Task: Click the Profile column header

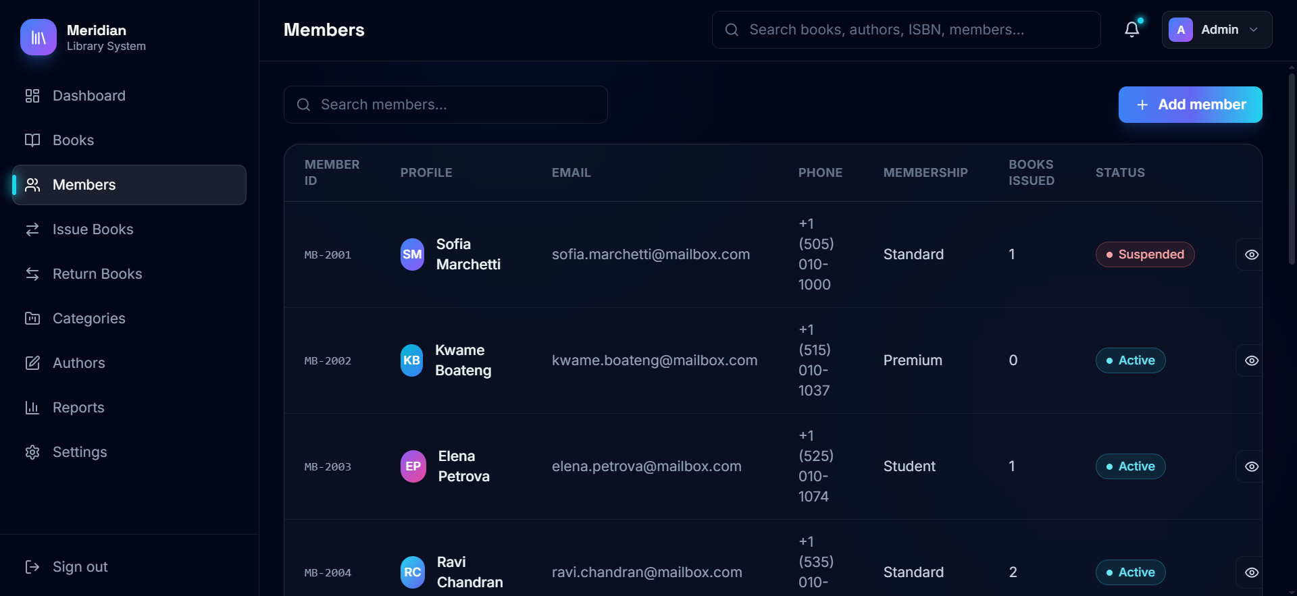Action: pos(426,173)
